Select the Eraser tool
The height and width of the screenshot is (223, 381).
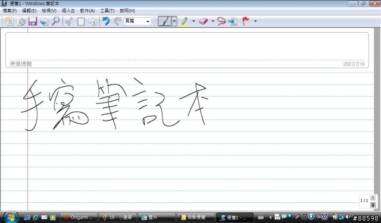204,21
